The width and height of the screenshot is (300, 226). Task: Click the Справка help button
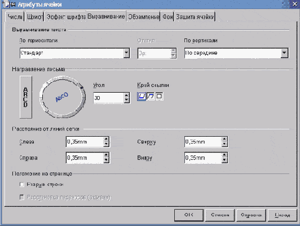251,215
